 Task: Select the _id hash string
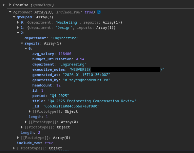point(71,106)
